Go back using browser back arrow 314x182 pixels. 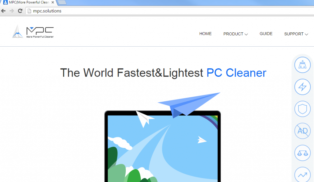(x=3, y=11)
